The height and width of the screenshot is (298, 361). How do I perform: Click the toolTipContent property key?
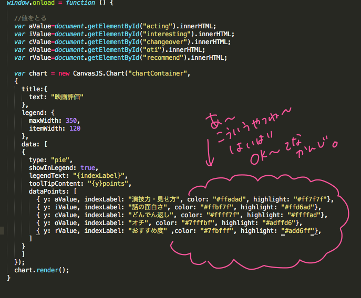(x=55, y=184)
